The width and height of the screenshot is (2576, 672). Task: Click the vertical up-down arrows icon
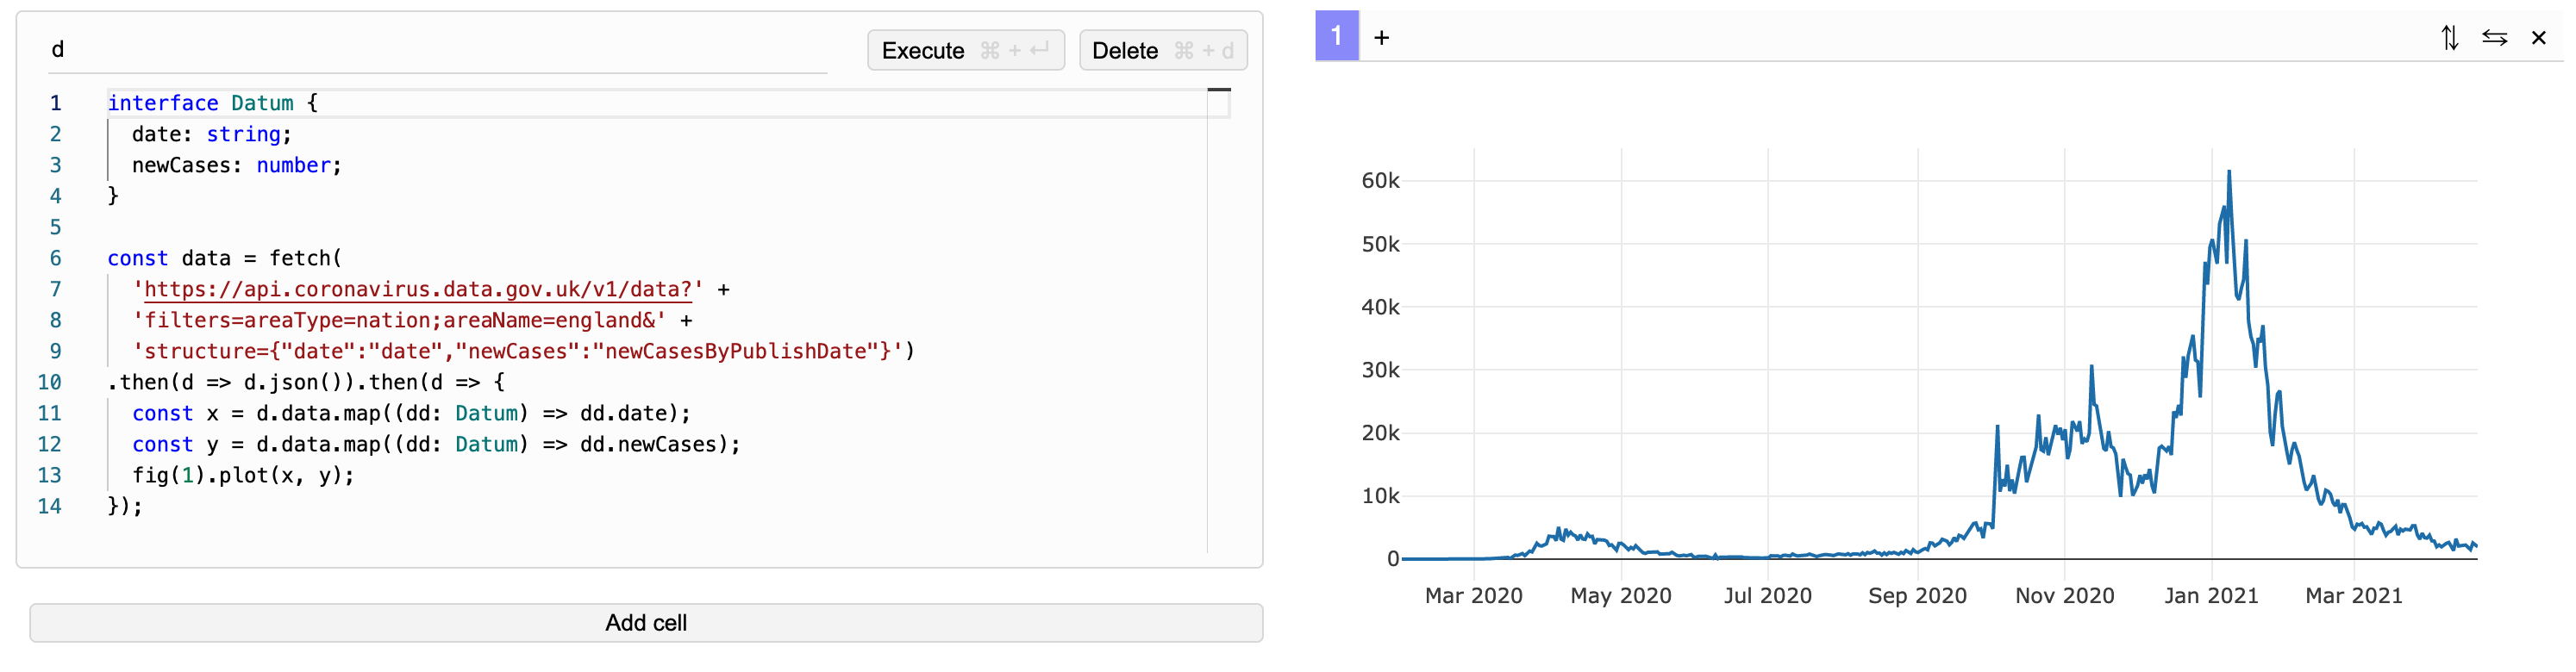(2449, 38)
